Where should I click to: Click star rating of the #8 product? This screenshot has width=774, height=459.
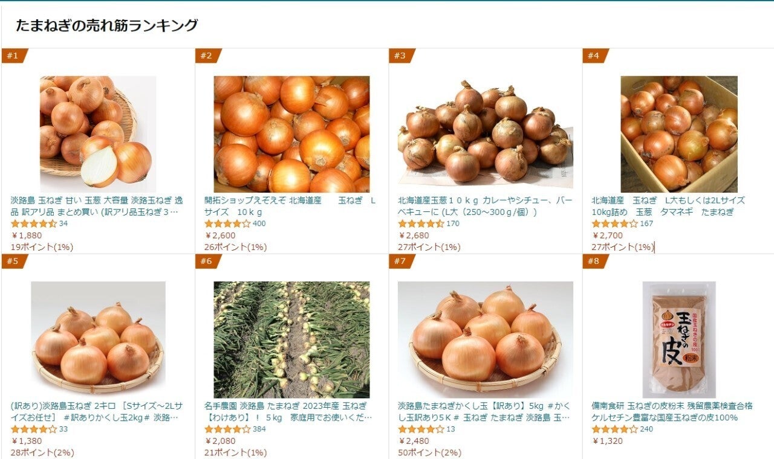614,429
